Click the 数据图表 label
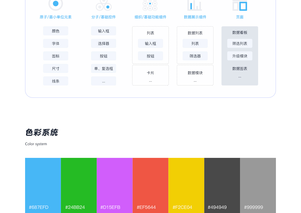This screenshot has height=213, width=301. pyautogui.click(x=240, y=68)
